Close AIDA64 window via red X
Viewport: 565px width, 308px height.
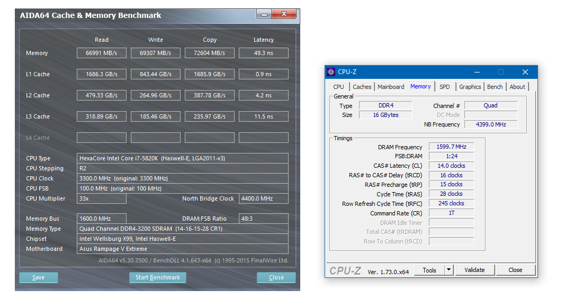(x=284, y=14)
